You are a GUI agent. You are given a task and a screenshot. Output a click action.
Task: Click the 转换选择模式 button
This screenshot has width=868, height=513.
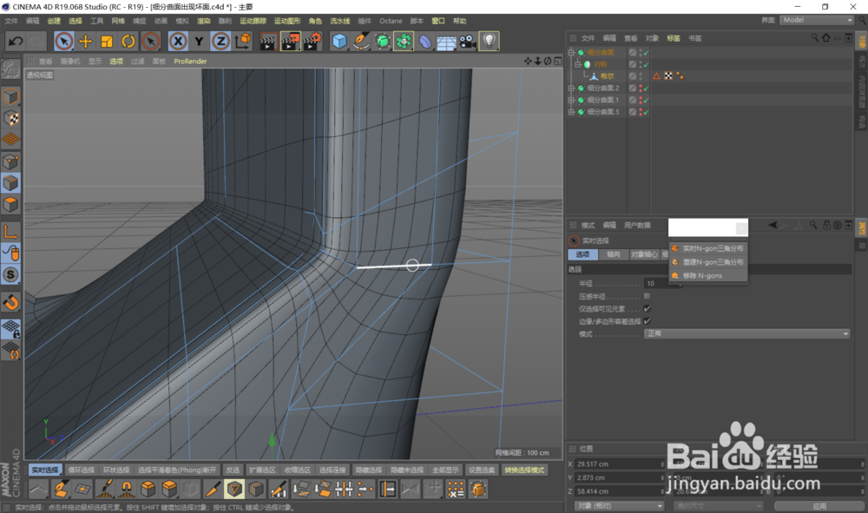(524, 470)
